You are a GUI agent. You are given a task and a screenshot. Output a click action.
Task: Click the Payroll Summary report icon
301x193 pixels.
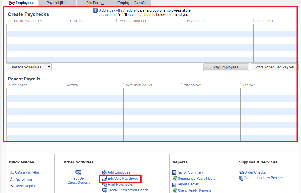coord(174,172)
